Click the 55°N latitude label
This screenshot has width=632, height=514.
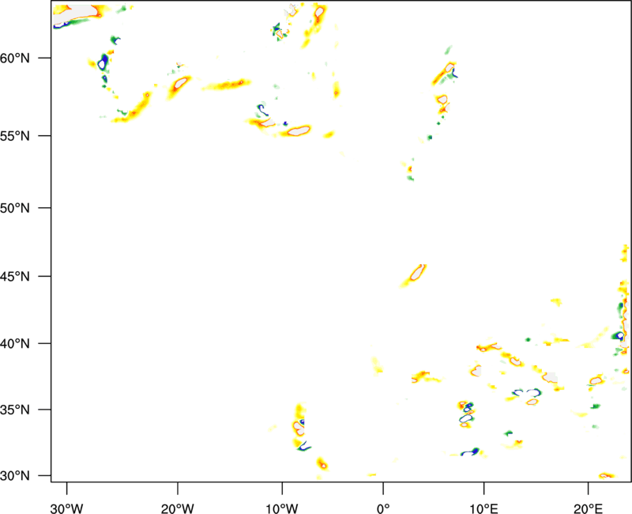click(15, 135)
